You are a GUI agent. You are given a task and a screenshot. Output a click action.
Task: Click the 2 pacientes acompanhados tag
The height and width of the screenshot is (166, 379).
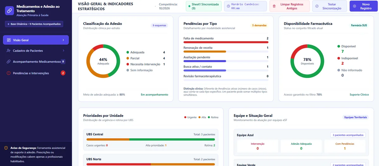(x=348, y=165)
